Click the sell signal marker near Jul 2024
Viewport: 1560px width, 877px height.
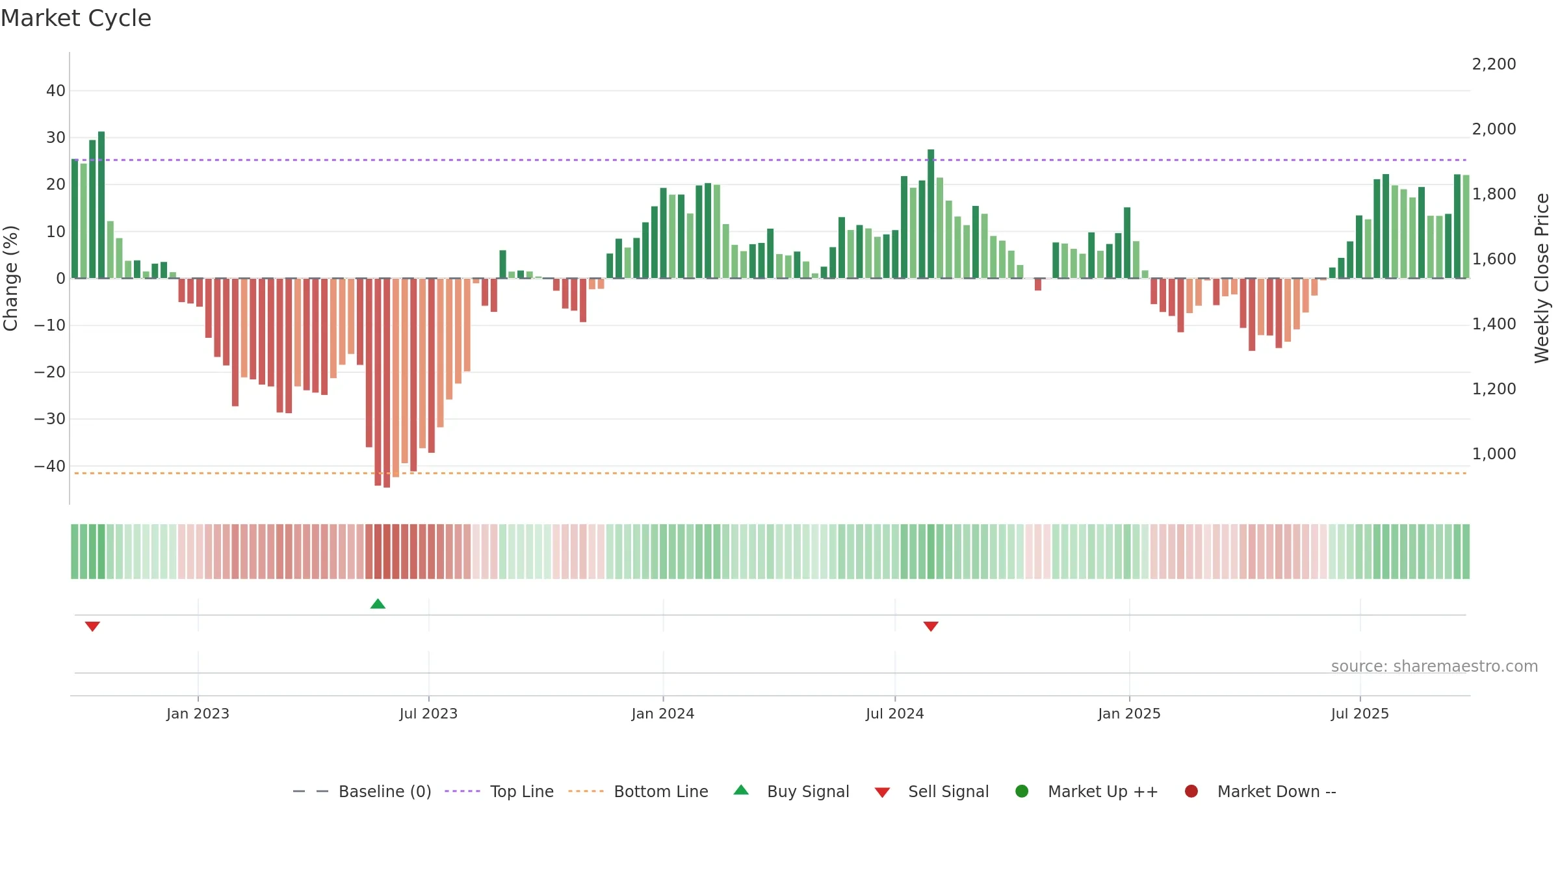(931, 626)
